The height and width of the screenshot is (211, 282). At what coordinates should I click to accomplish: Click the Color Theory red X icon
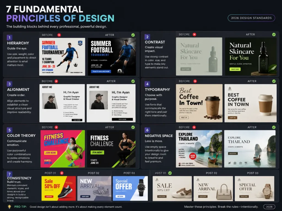click(56, 127)
